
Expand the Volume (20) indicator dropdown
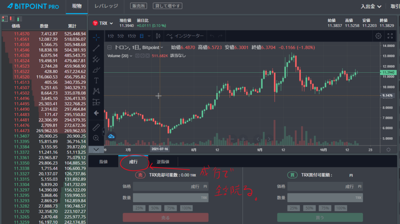[131, 56]
